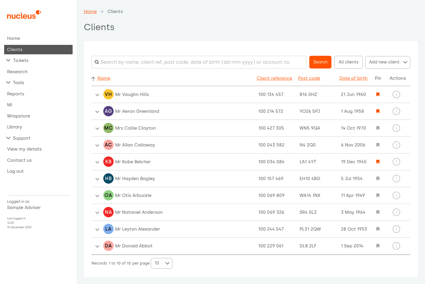Image resolution: width=425 pixels, height=284 pixels.
Task: Click the nucleus logo
Action: pyautogui.click(x=24, y=15)
